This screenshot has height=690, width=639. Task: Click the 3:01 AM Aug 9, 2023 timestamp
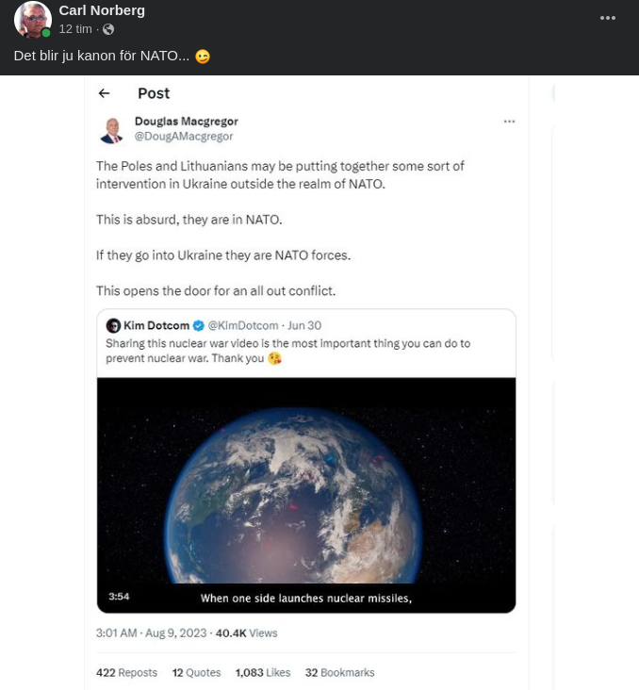(x=151, y=633)
